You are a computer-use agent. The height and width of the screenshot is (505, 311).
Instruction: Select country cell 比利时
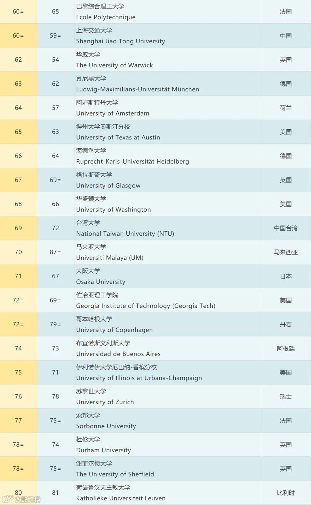click(x=286, y=493)
